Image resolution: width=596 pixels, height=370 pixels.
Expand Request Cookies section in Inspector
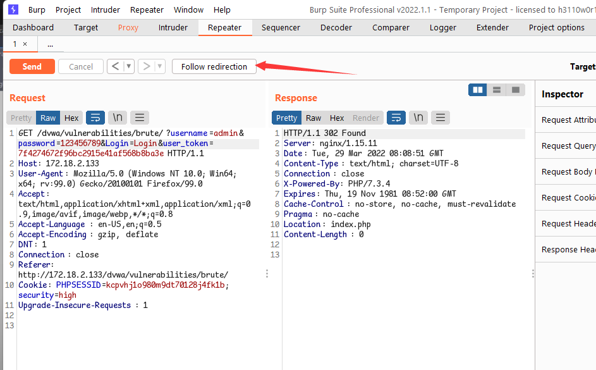point(566,197)
